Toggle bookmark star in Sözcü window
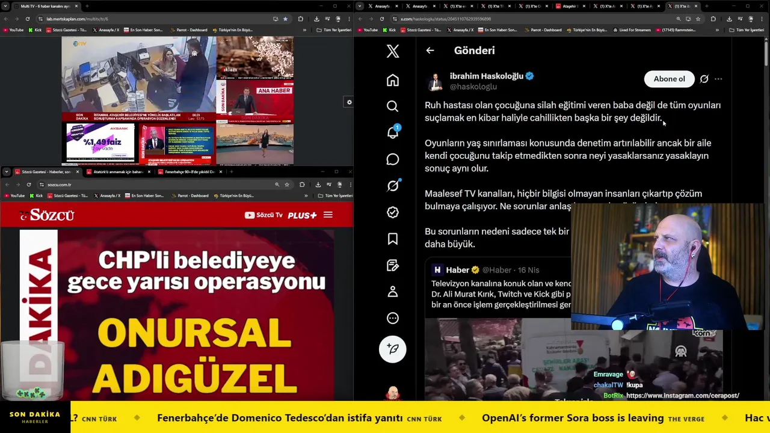 click(287, 185)
